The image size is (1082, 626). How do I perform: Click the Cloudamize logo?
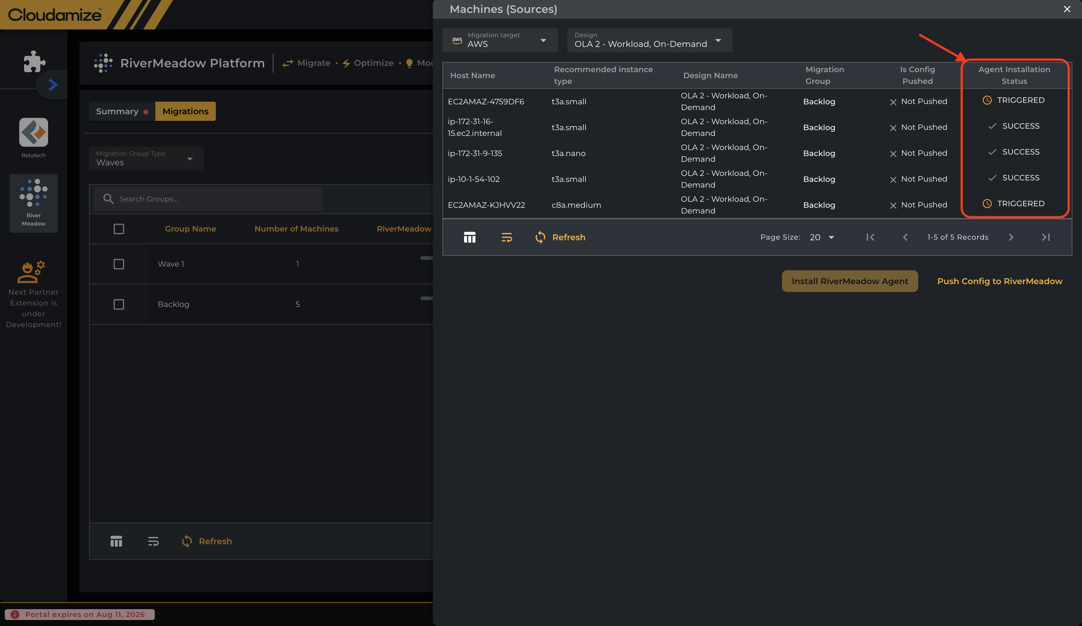tap(54, 15)
